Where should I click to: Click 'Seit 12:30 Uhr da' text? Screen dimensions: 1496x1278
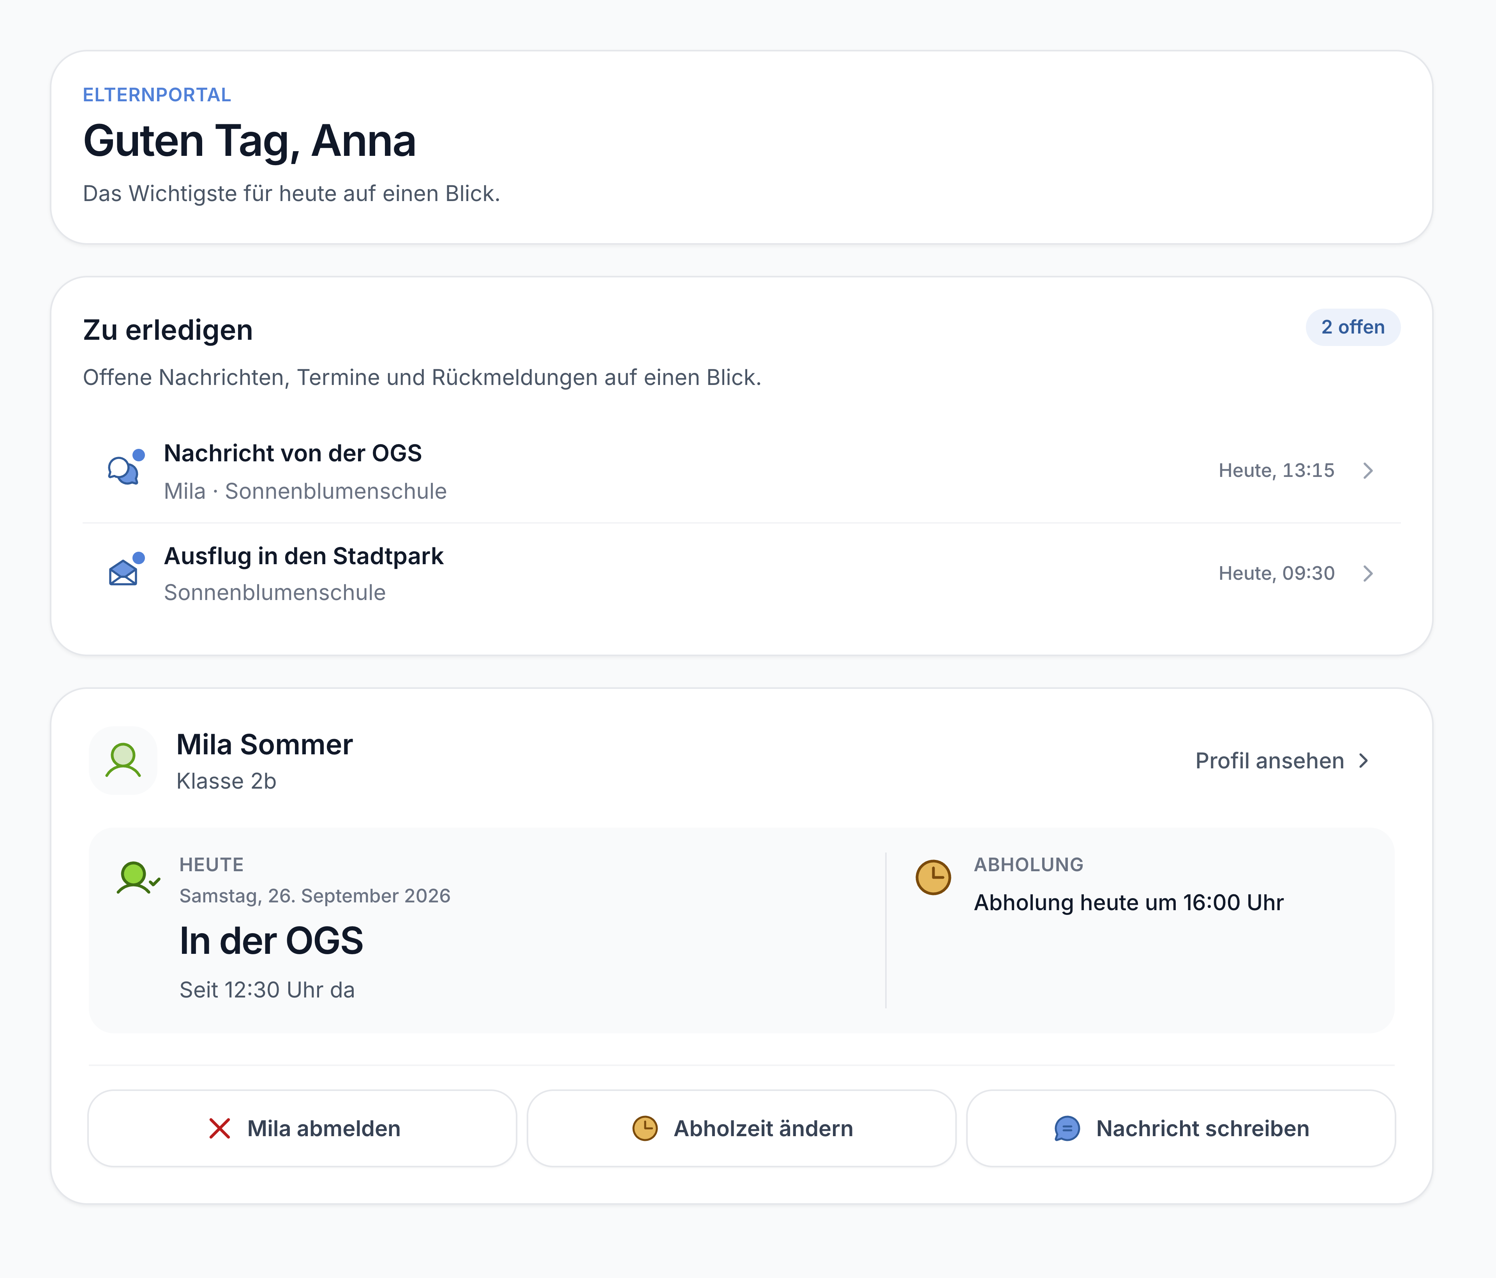point(267,990)
